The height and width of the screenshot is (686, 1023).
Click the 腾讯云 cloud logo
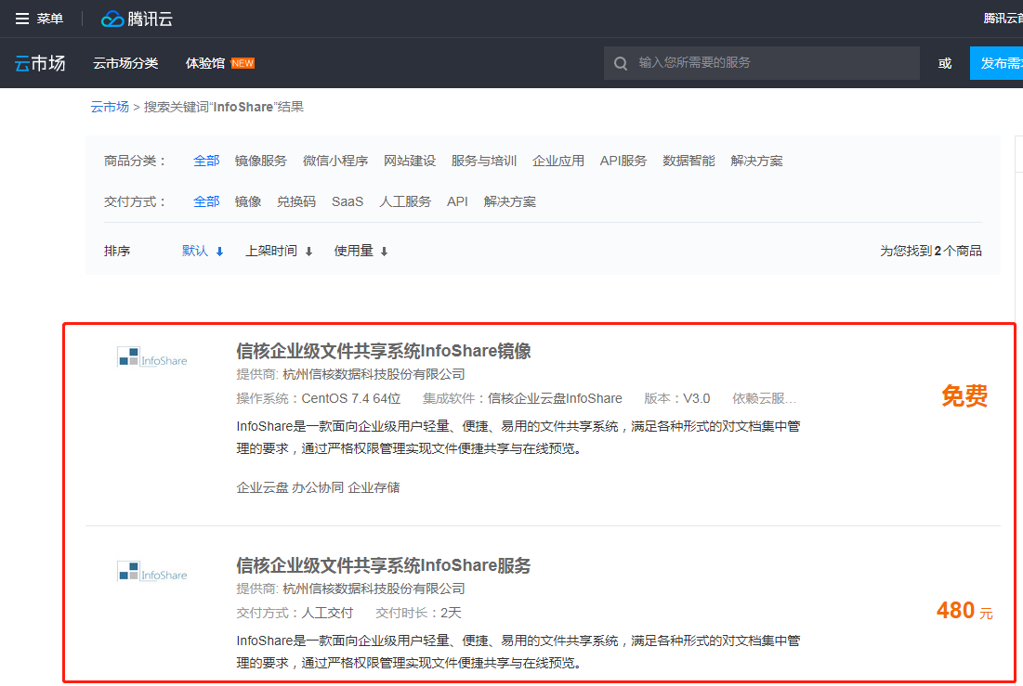[x=137, y=19]
